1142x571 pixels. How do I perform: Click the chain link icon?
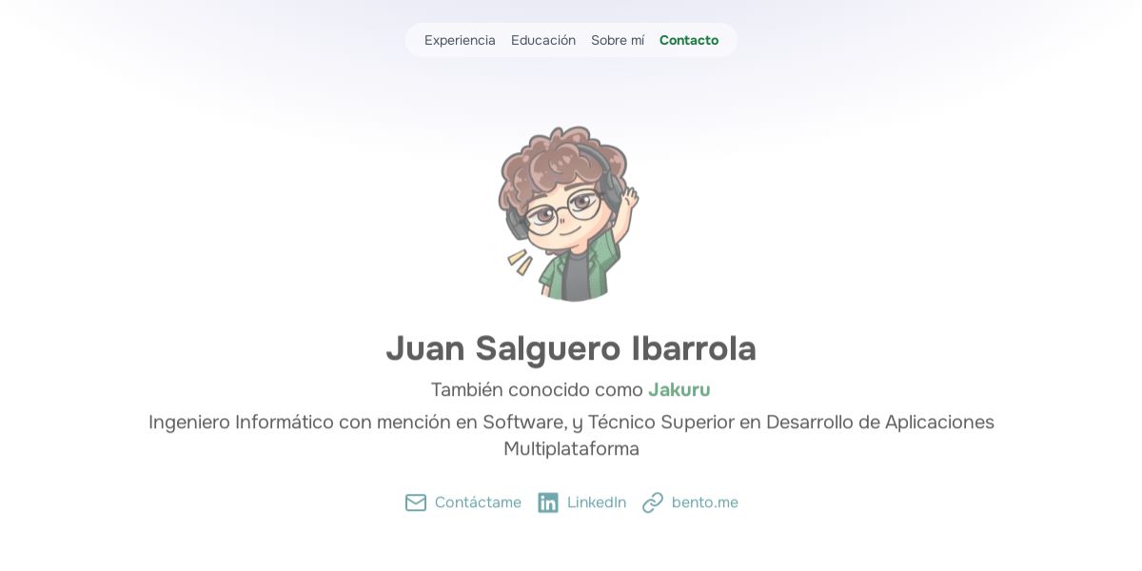click(x=653, y=502)
